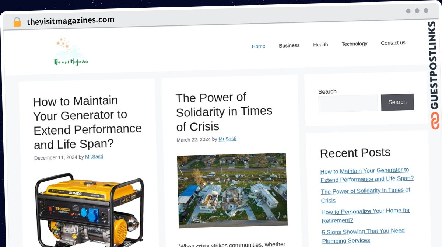This screenshot has height=247, width=442.
Task: Go to the Home menu item
Action: [x=259, y=46]
